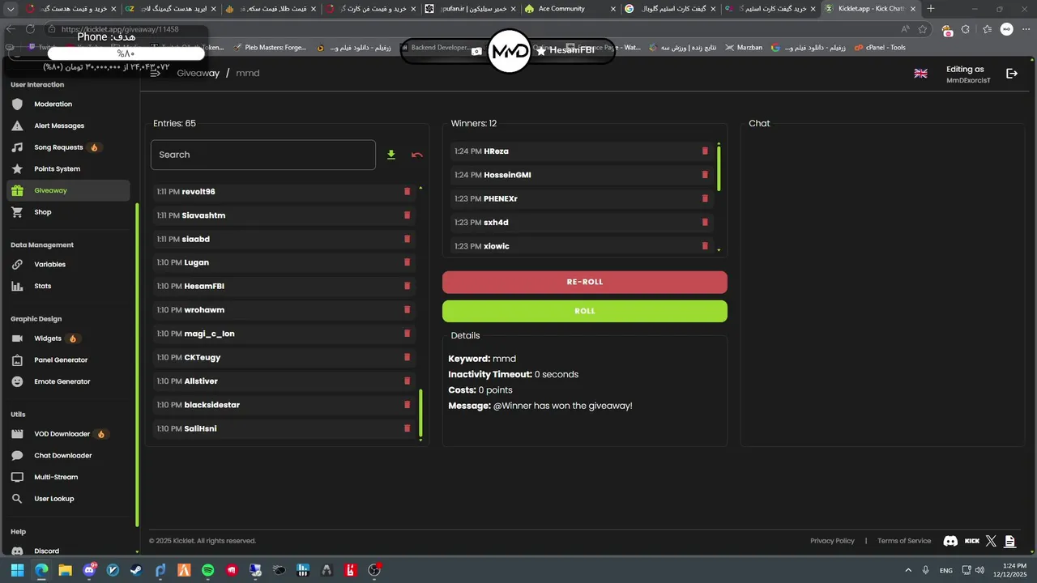Remove winner HosseinGMI

(705, 174)
